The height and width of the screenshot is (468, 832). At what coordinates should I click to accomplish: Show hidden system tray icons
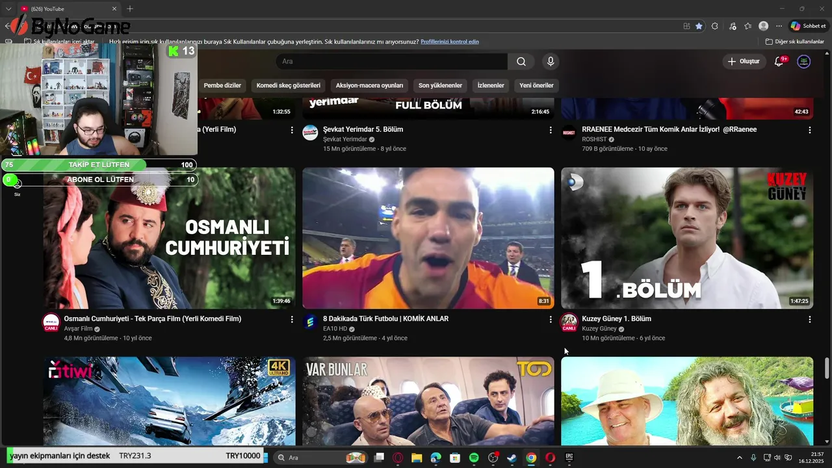(x=739, y=458)
